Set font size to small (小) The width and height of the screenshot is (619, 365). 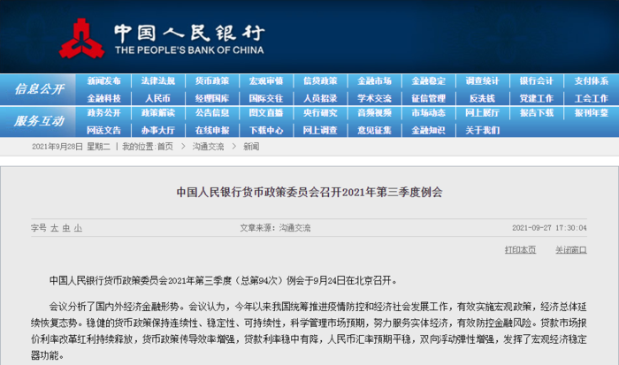(78, 228)
